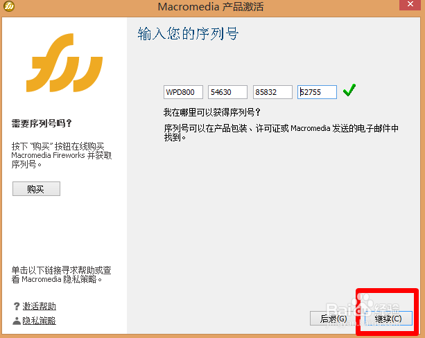The width and height of the screenshot is (425, 338).
Task: Click the heading 需要序列号吗?
Action: [42, 123]
